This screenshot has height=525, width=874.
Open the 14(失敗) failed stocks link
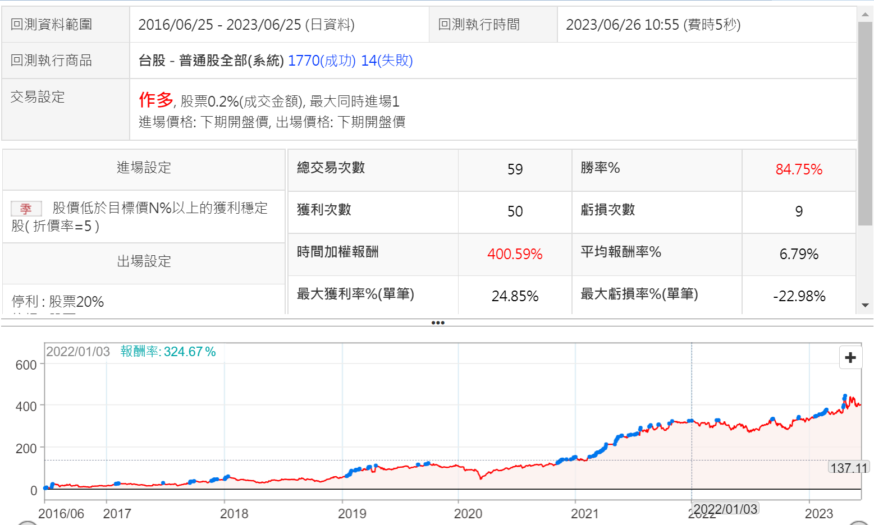[387, 61]
